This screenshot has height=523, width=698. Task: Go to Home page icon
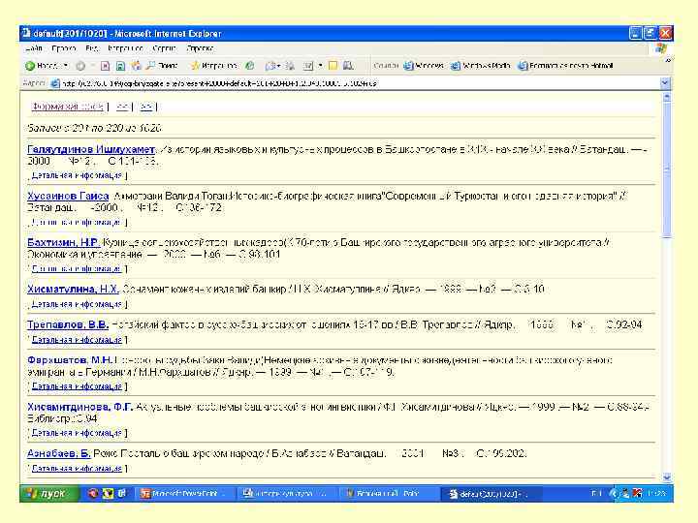pyautogui.click(x=136, y=66)
